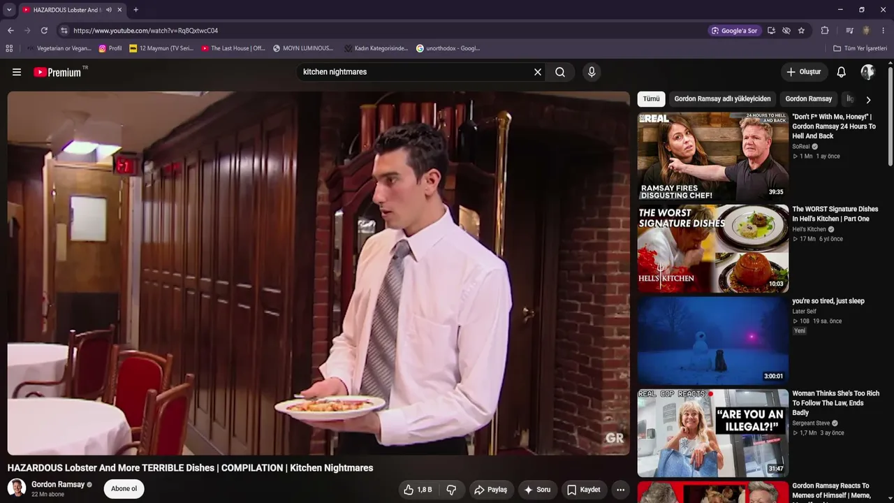
Task: Open the Chrome profile avatar
Action: pyautogui.click(x=866, y=31)
